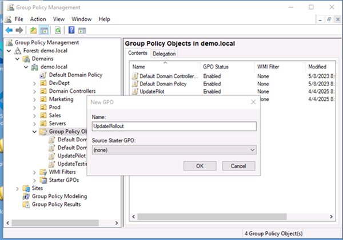Select the UpdatePilot GPO icon in tree
343x240 pixels.
pyautogui.click(x=53, y=156)
